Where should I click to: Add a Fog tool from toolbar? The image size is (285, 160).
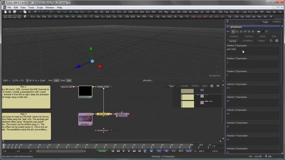click(x=226, y=12)
